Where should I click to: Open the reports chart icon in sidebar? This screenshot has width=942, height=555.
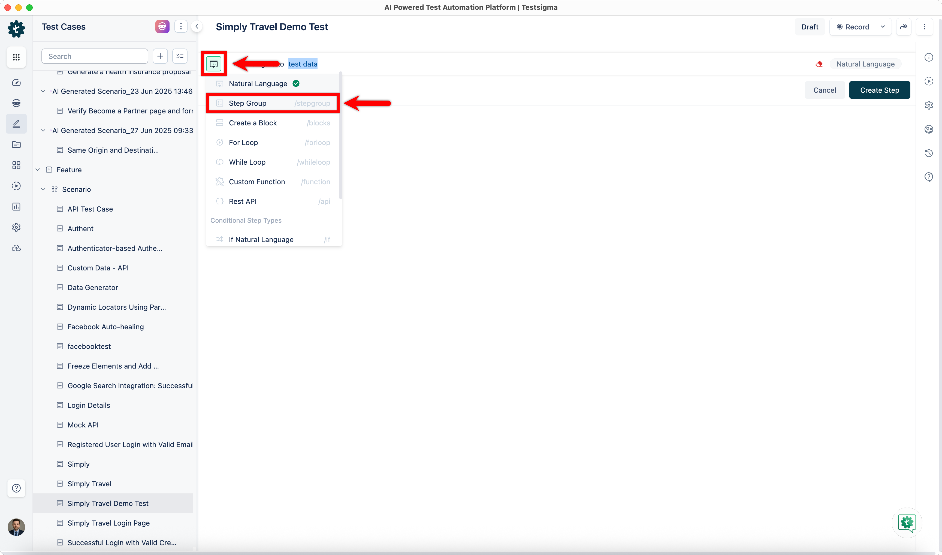16,206
